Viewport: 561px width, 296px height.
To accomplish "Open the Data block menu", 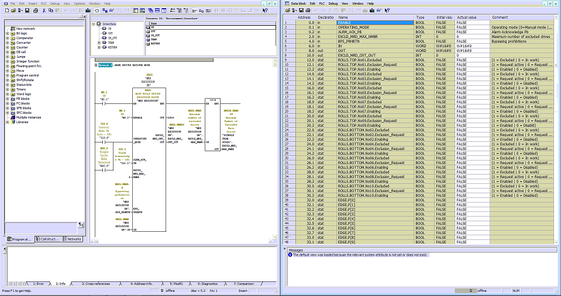I will [298, 4].
